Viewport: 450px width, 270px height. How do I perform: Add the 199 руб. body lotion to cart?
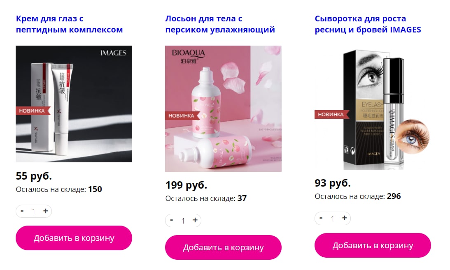[x=223, y=247]
